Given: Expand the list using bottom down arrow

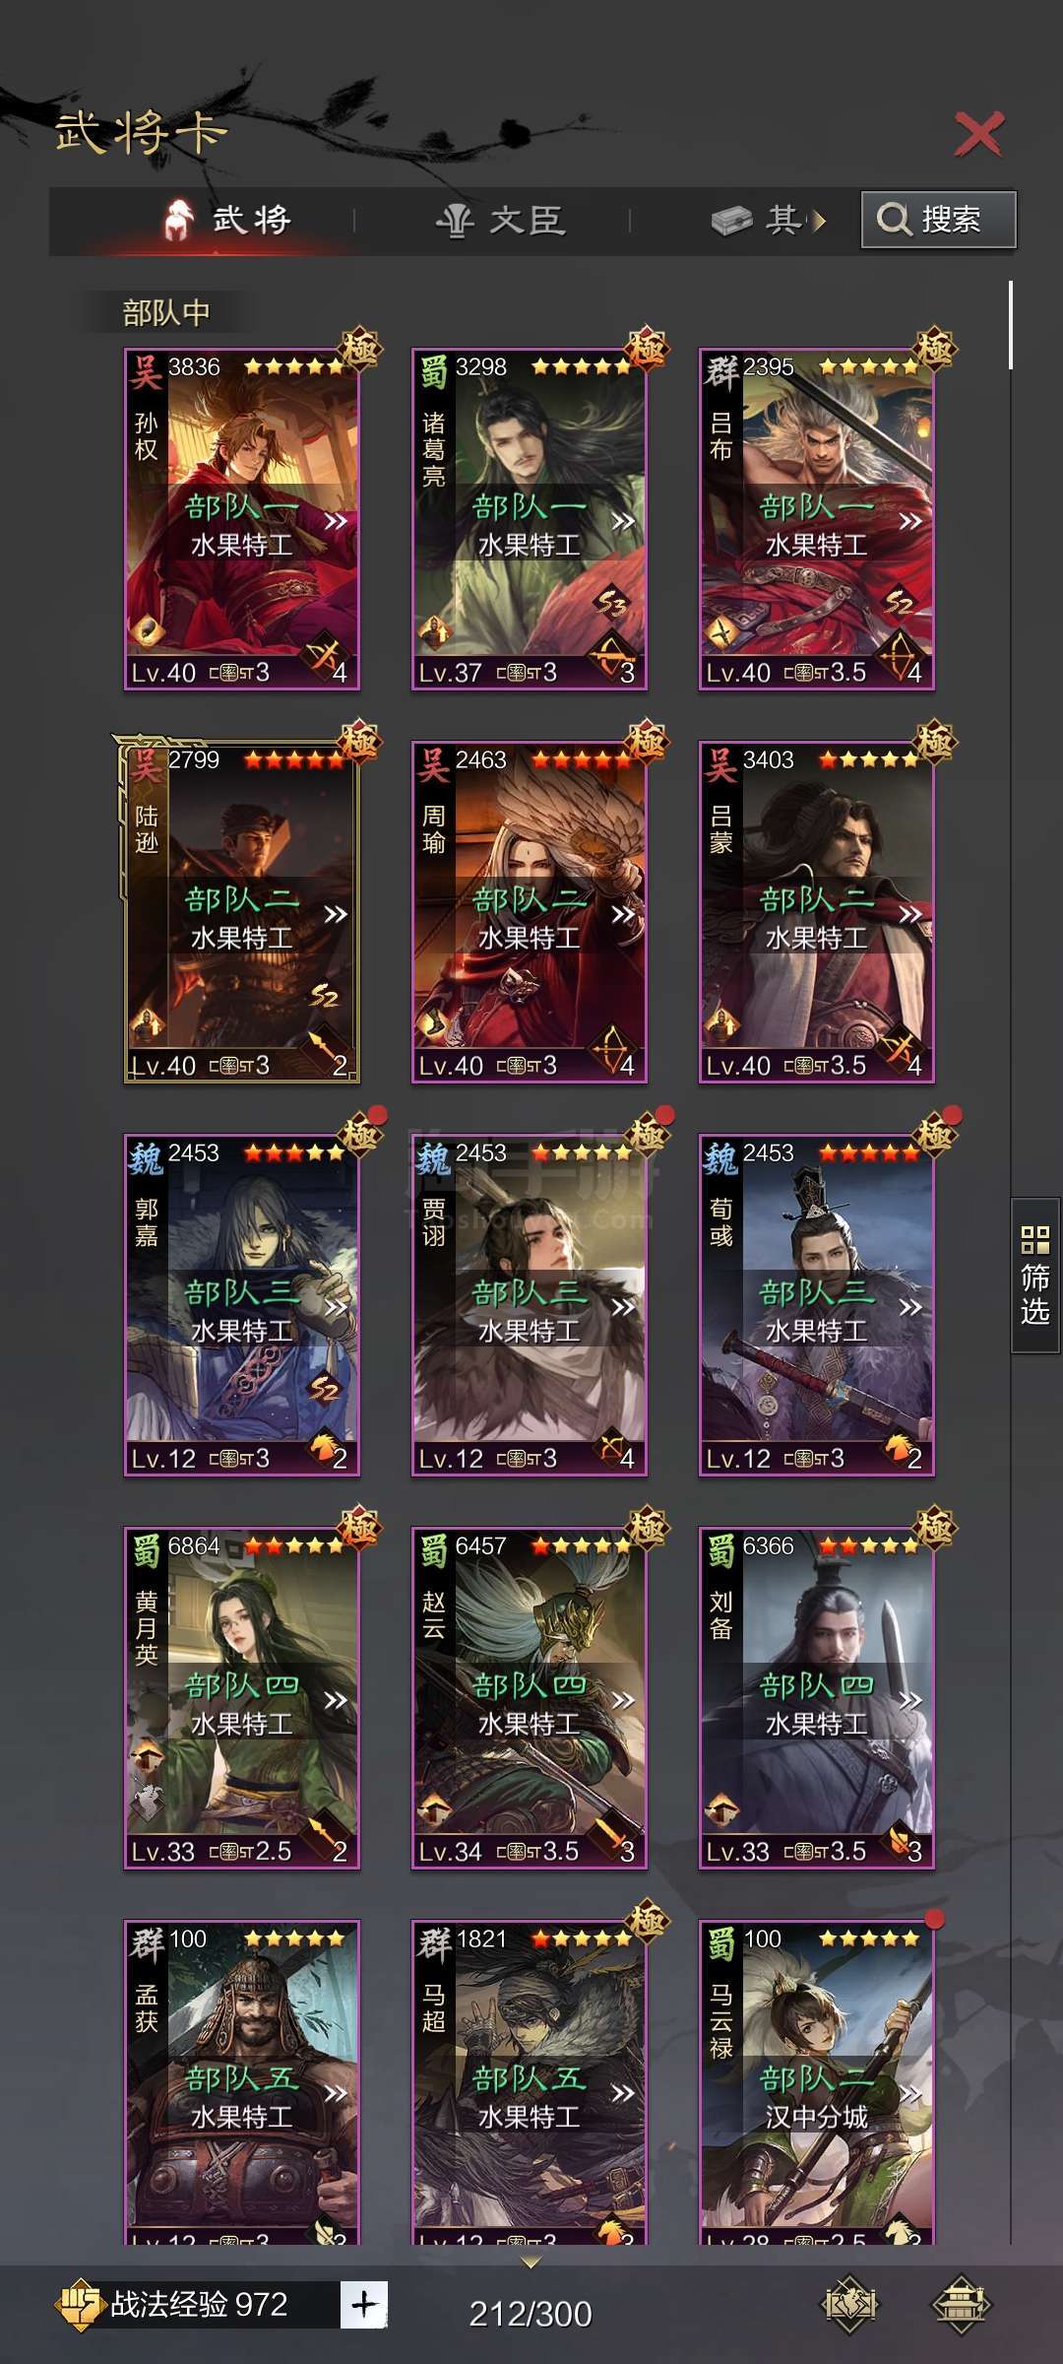Looking at the screenshot, I should point(531,2263).
